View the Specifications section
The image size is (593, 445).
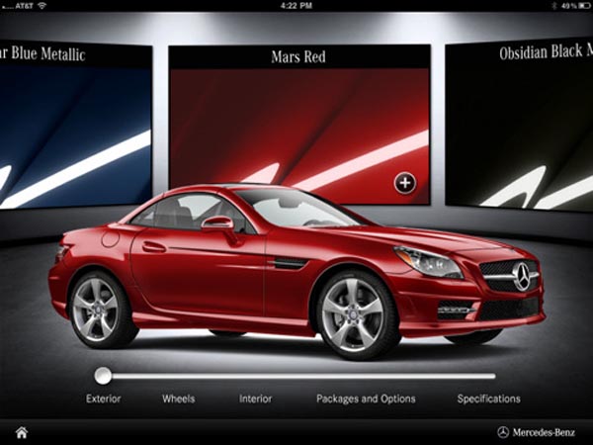488,400
